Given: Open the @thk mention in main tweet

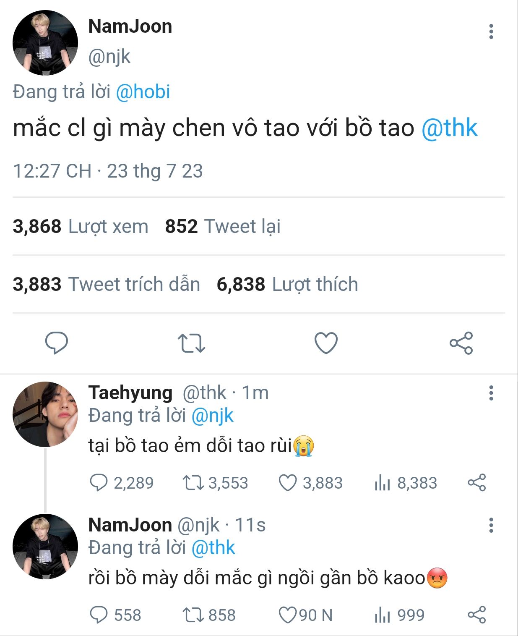Looking at the screenshot, I should coord(449,128).
